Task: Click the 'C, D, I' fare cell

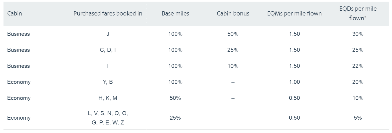Action: [108, 50]
